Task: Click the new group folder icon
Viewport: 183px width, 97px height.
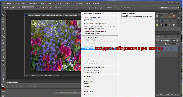Action: (x=168, y=94)
